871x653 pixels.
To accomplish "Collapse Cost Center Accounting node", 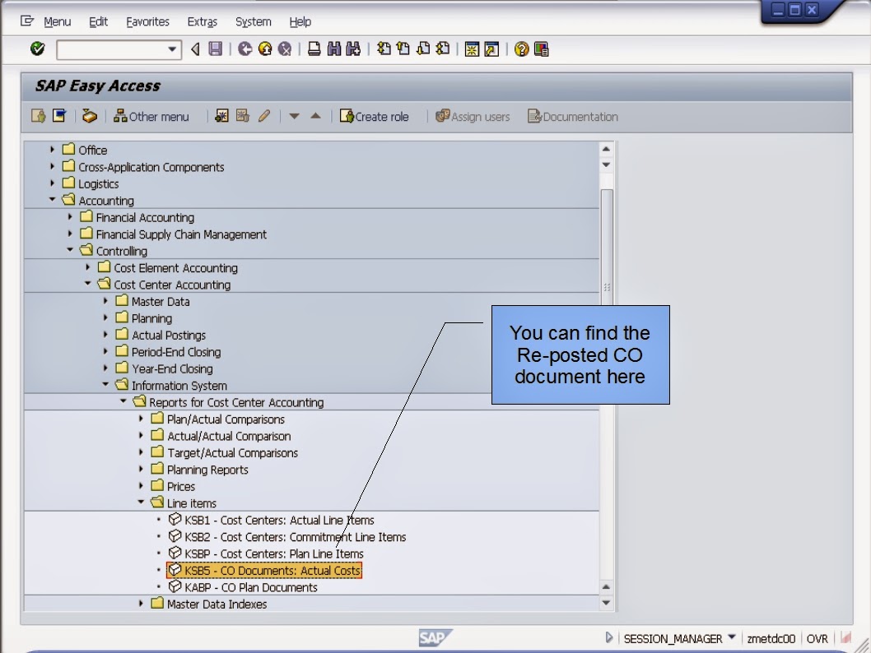I will tap(88, 284).
